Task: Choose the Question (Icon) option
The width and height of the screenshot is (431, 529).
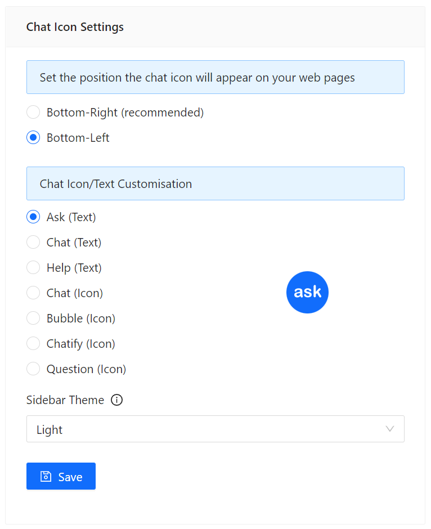Action: tap(33, 369)
